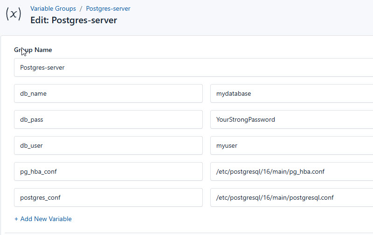
Task: Open the Postgres-server breadcrumb link
Action: (x=108, y=8)
